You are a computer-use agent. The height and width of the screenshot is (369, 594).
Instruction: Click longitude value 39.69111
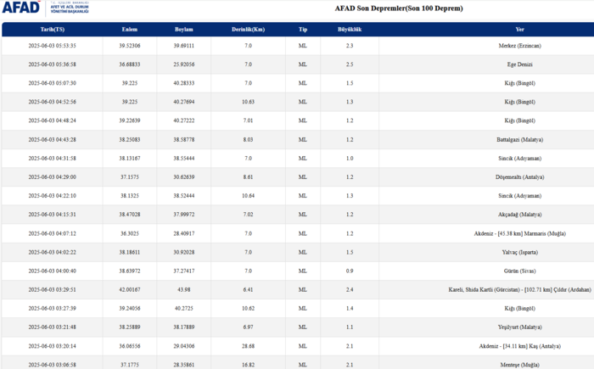184,46
